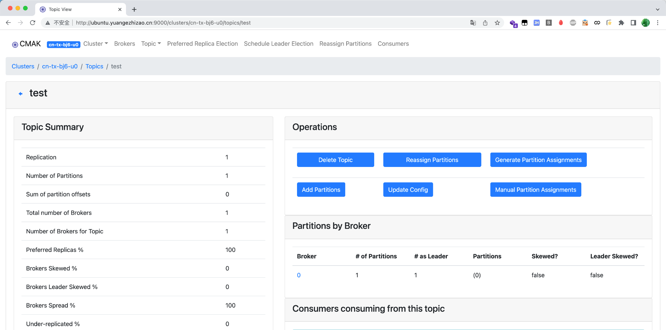Open Reassign Partitions in the navbar
This screenshot has width=666, height=330.
(345, 44)
